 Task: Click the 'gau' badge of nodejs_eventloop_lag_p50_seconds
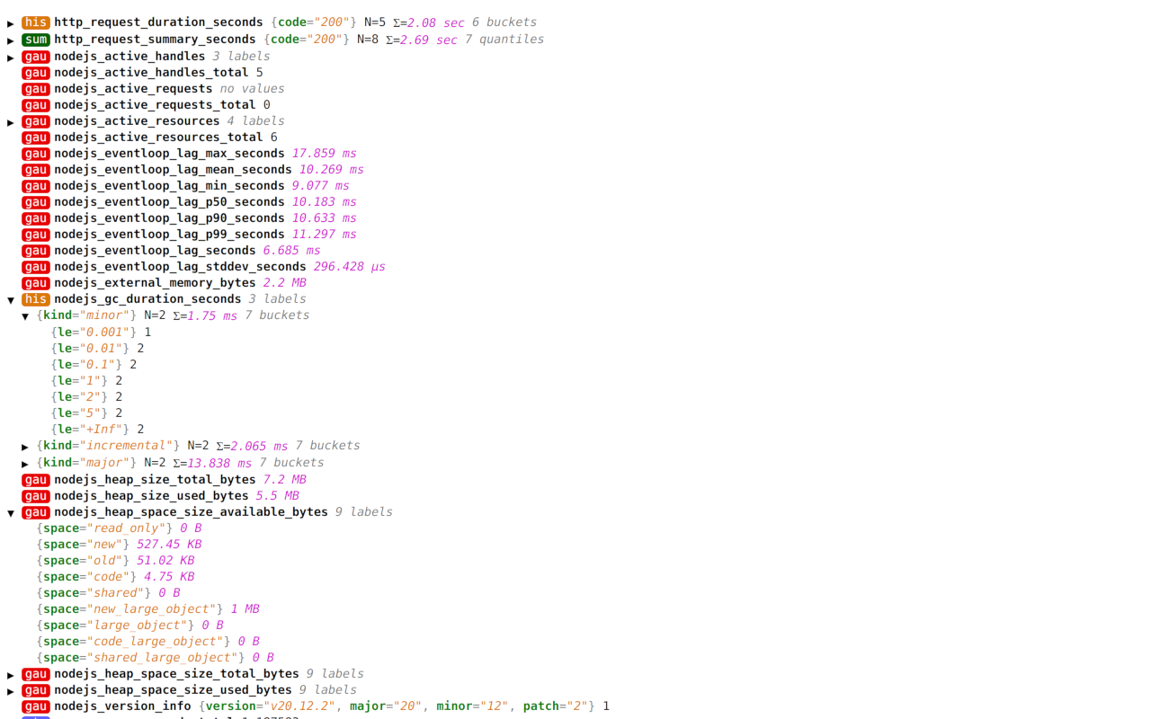(36, 202)
